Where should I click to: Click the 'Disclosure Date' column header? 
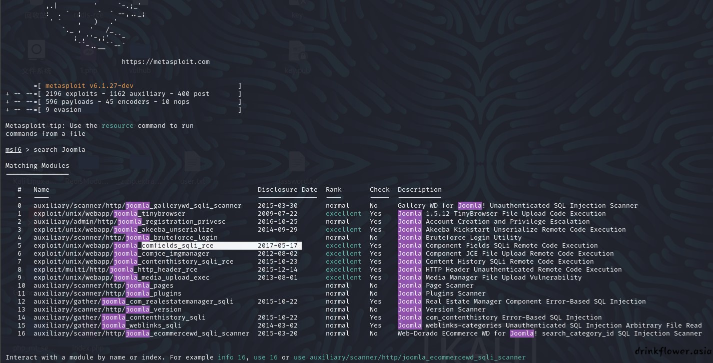click(288, 190)
